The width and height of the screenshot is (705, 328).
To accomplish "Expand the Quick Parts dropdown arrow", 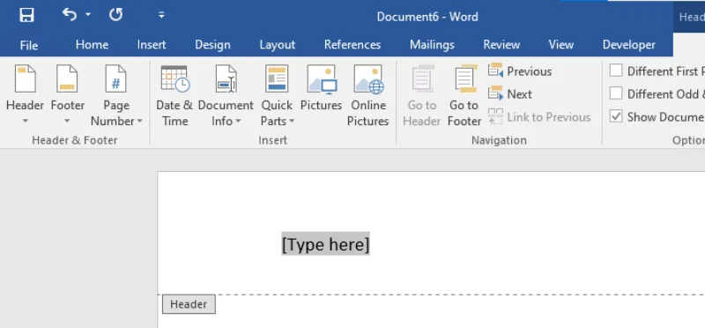I will pos(292,121).
